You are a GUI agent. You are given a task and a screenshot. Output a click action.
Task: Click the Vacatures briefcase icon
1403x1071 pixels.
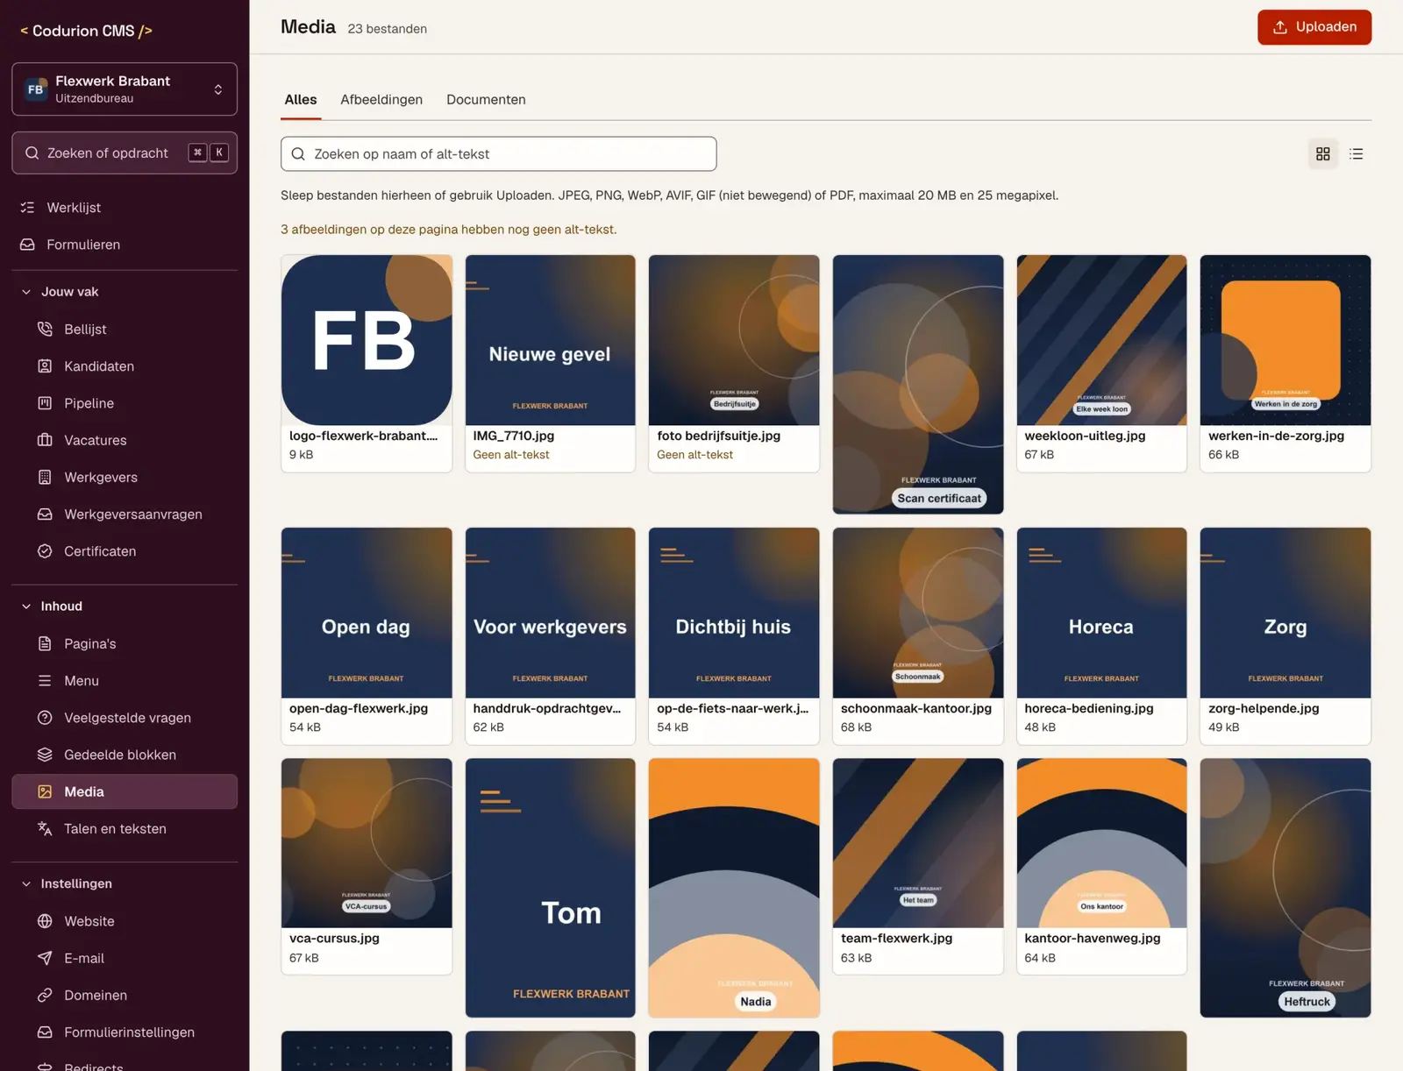(x=45, y=440)
